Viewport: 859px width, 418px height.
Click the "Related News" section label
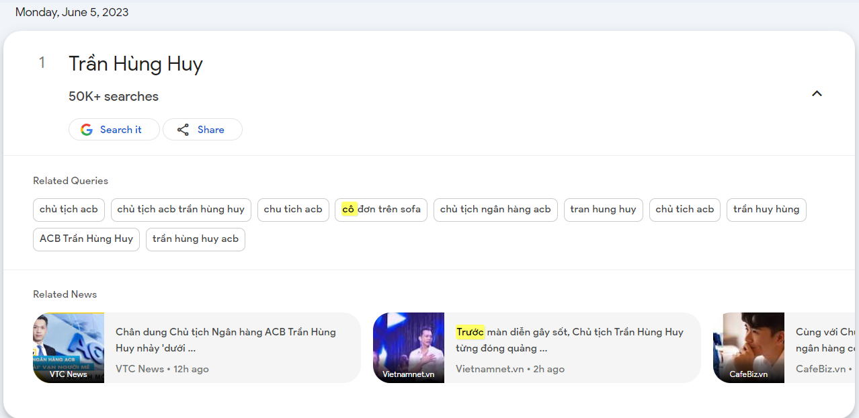[x=65, y=294]
